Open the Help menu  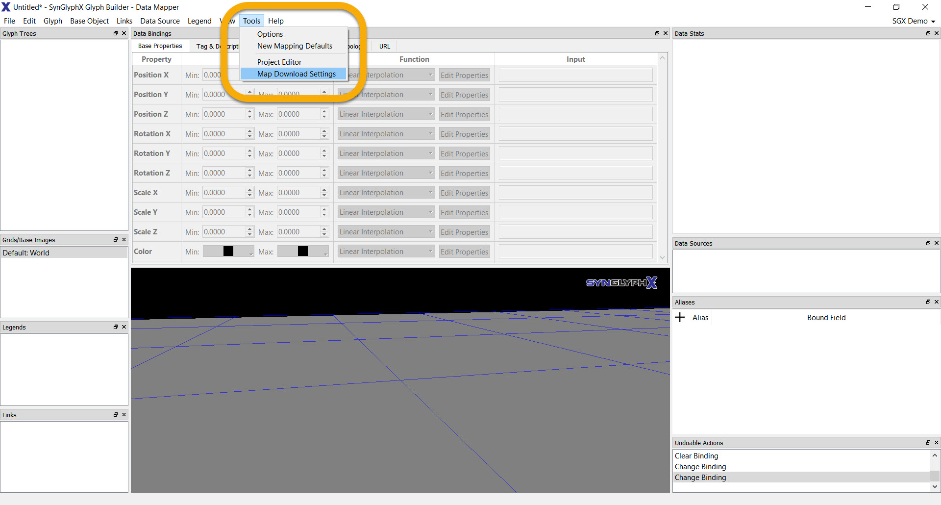click(276, 21)
